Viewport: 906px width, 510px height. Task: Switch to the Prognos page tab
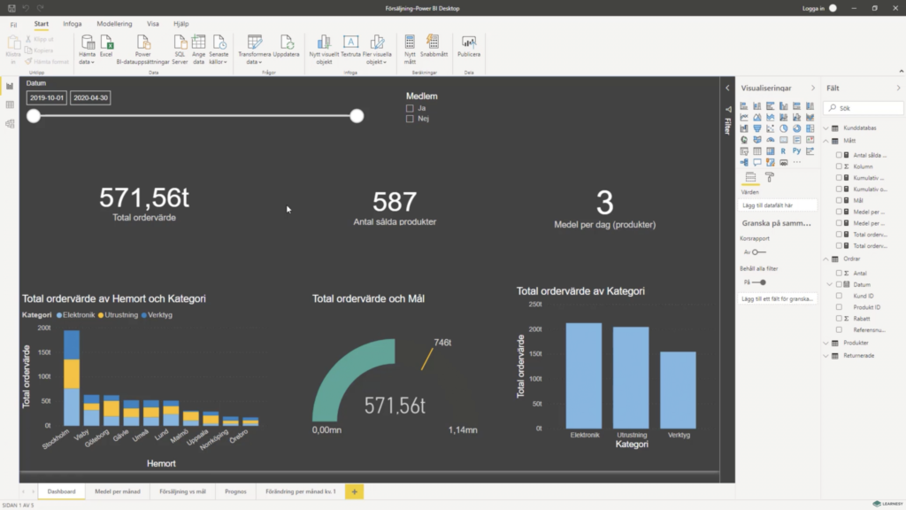click(x=235, y=491)
